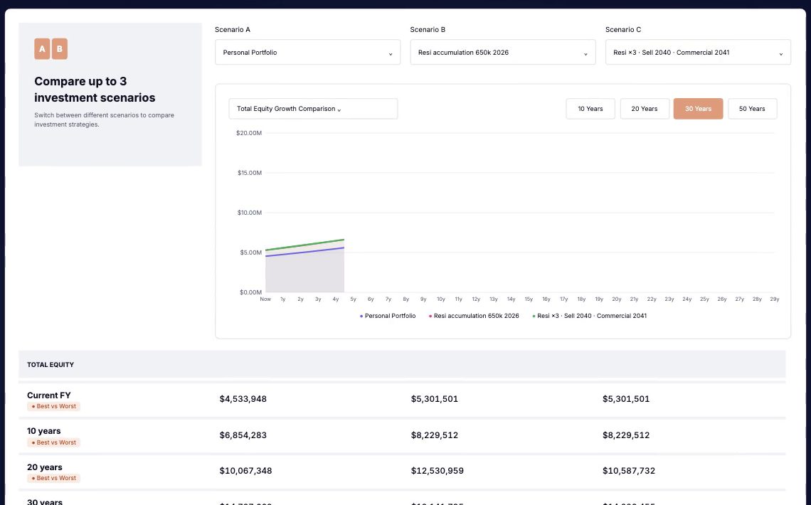Click the Compare up to 3 investment scenarios heading
This screenshot has width=811, height=505.
95,90
